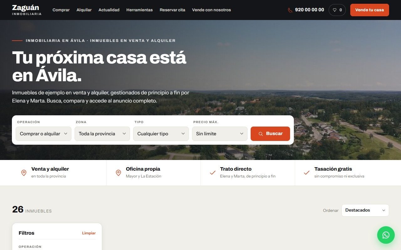401x250 pixels.
Task: Open Herramientas in the navigation
Action: 139,10
